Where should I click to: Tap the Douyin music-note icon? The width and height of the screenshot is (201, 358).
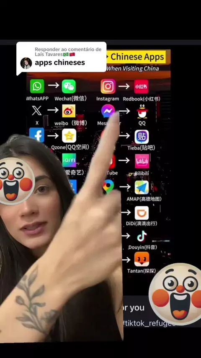click(x=142, y=236)
